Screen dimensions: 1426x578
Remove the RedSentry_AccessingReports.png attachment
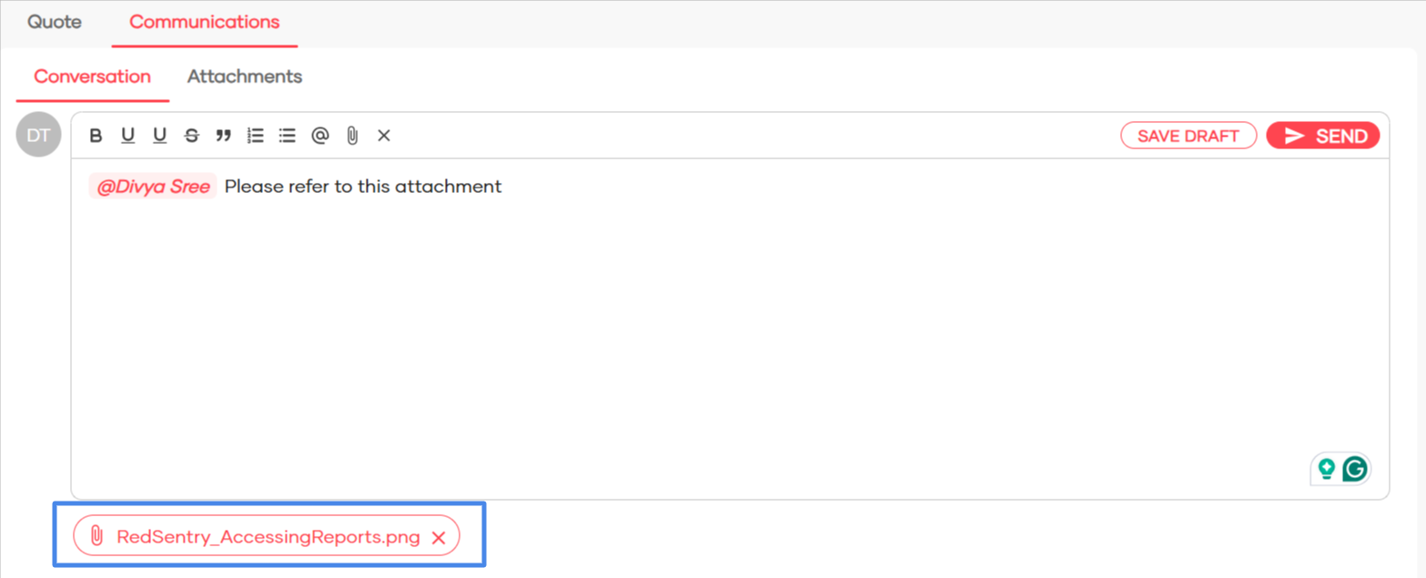pyautogui.click(x=438, y=537)
